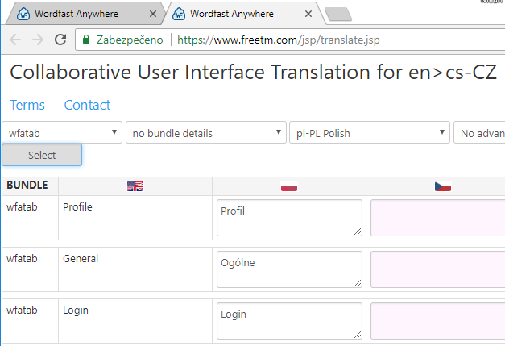Screen dimensions: 505x346
Task: Click the Polish 'Profil' text box
Action: click(x=289, y=218)
